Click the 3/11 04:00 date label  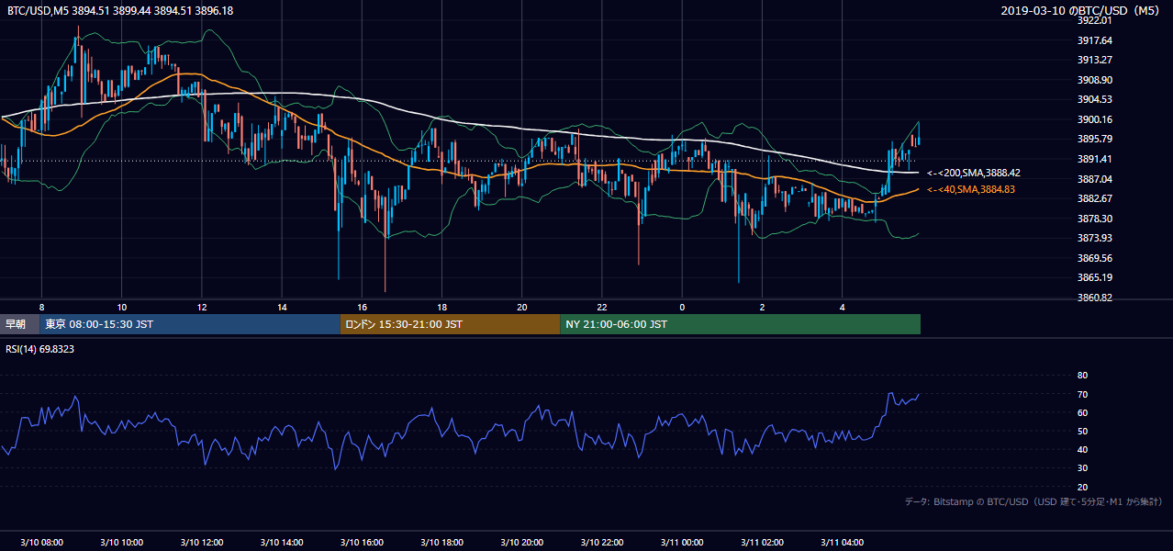pos(843,543)
